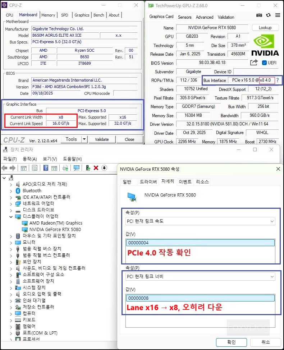Viewport: 284px width, 350px height.
Task: Click the GPU-Z screenshot camera icon
Action: coord(259,15)
